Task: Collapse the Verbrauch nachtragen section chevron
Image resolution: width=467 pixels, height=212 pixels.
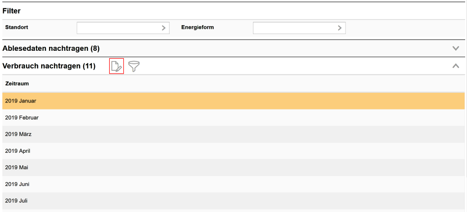Action: [x=456, y=66]
